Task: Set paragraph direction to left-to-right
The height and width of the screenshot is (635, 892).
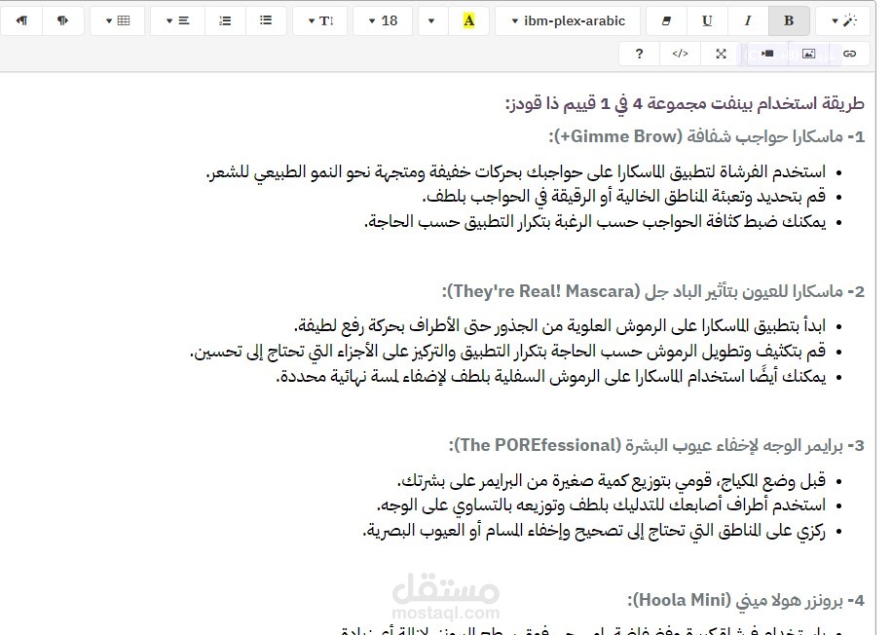Action: click(x=62, y=20)
